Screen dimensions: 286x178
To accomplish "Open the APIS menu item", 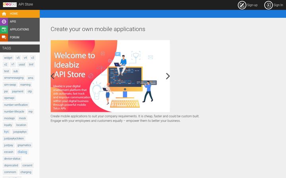I will coord(20,22).
